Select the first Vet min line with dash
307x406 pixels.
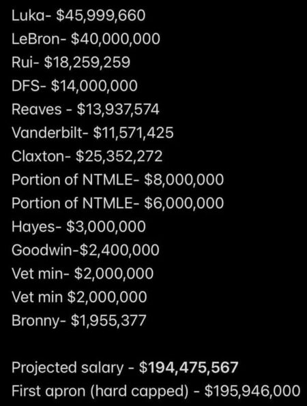point(83,274)
